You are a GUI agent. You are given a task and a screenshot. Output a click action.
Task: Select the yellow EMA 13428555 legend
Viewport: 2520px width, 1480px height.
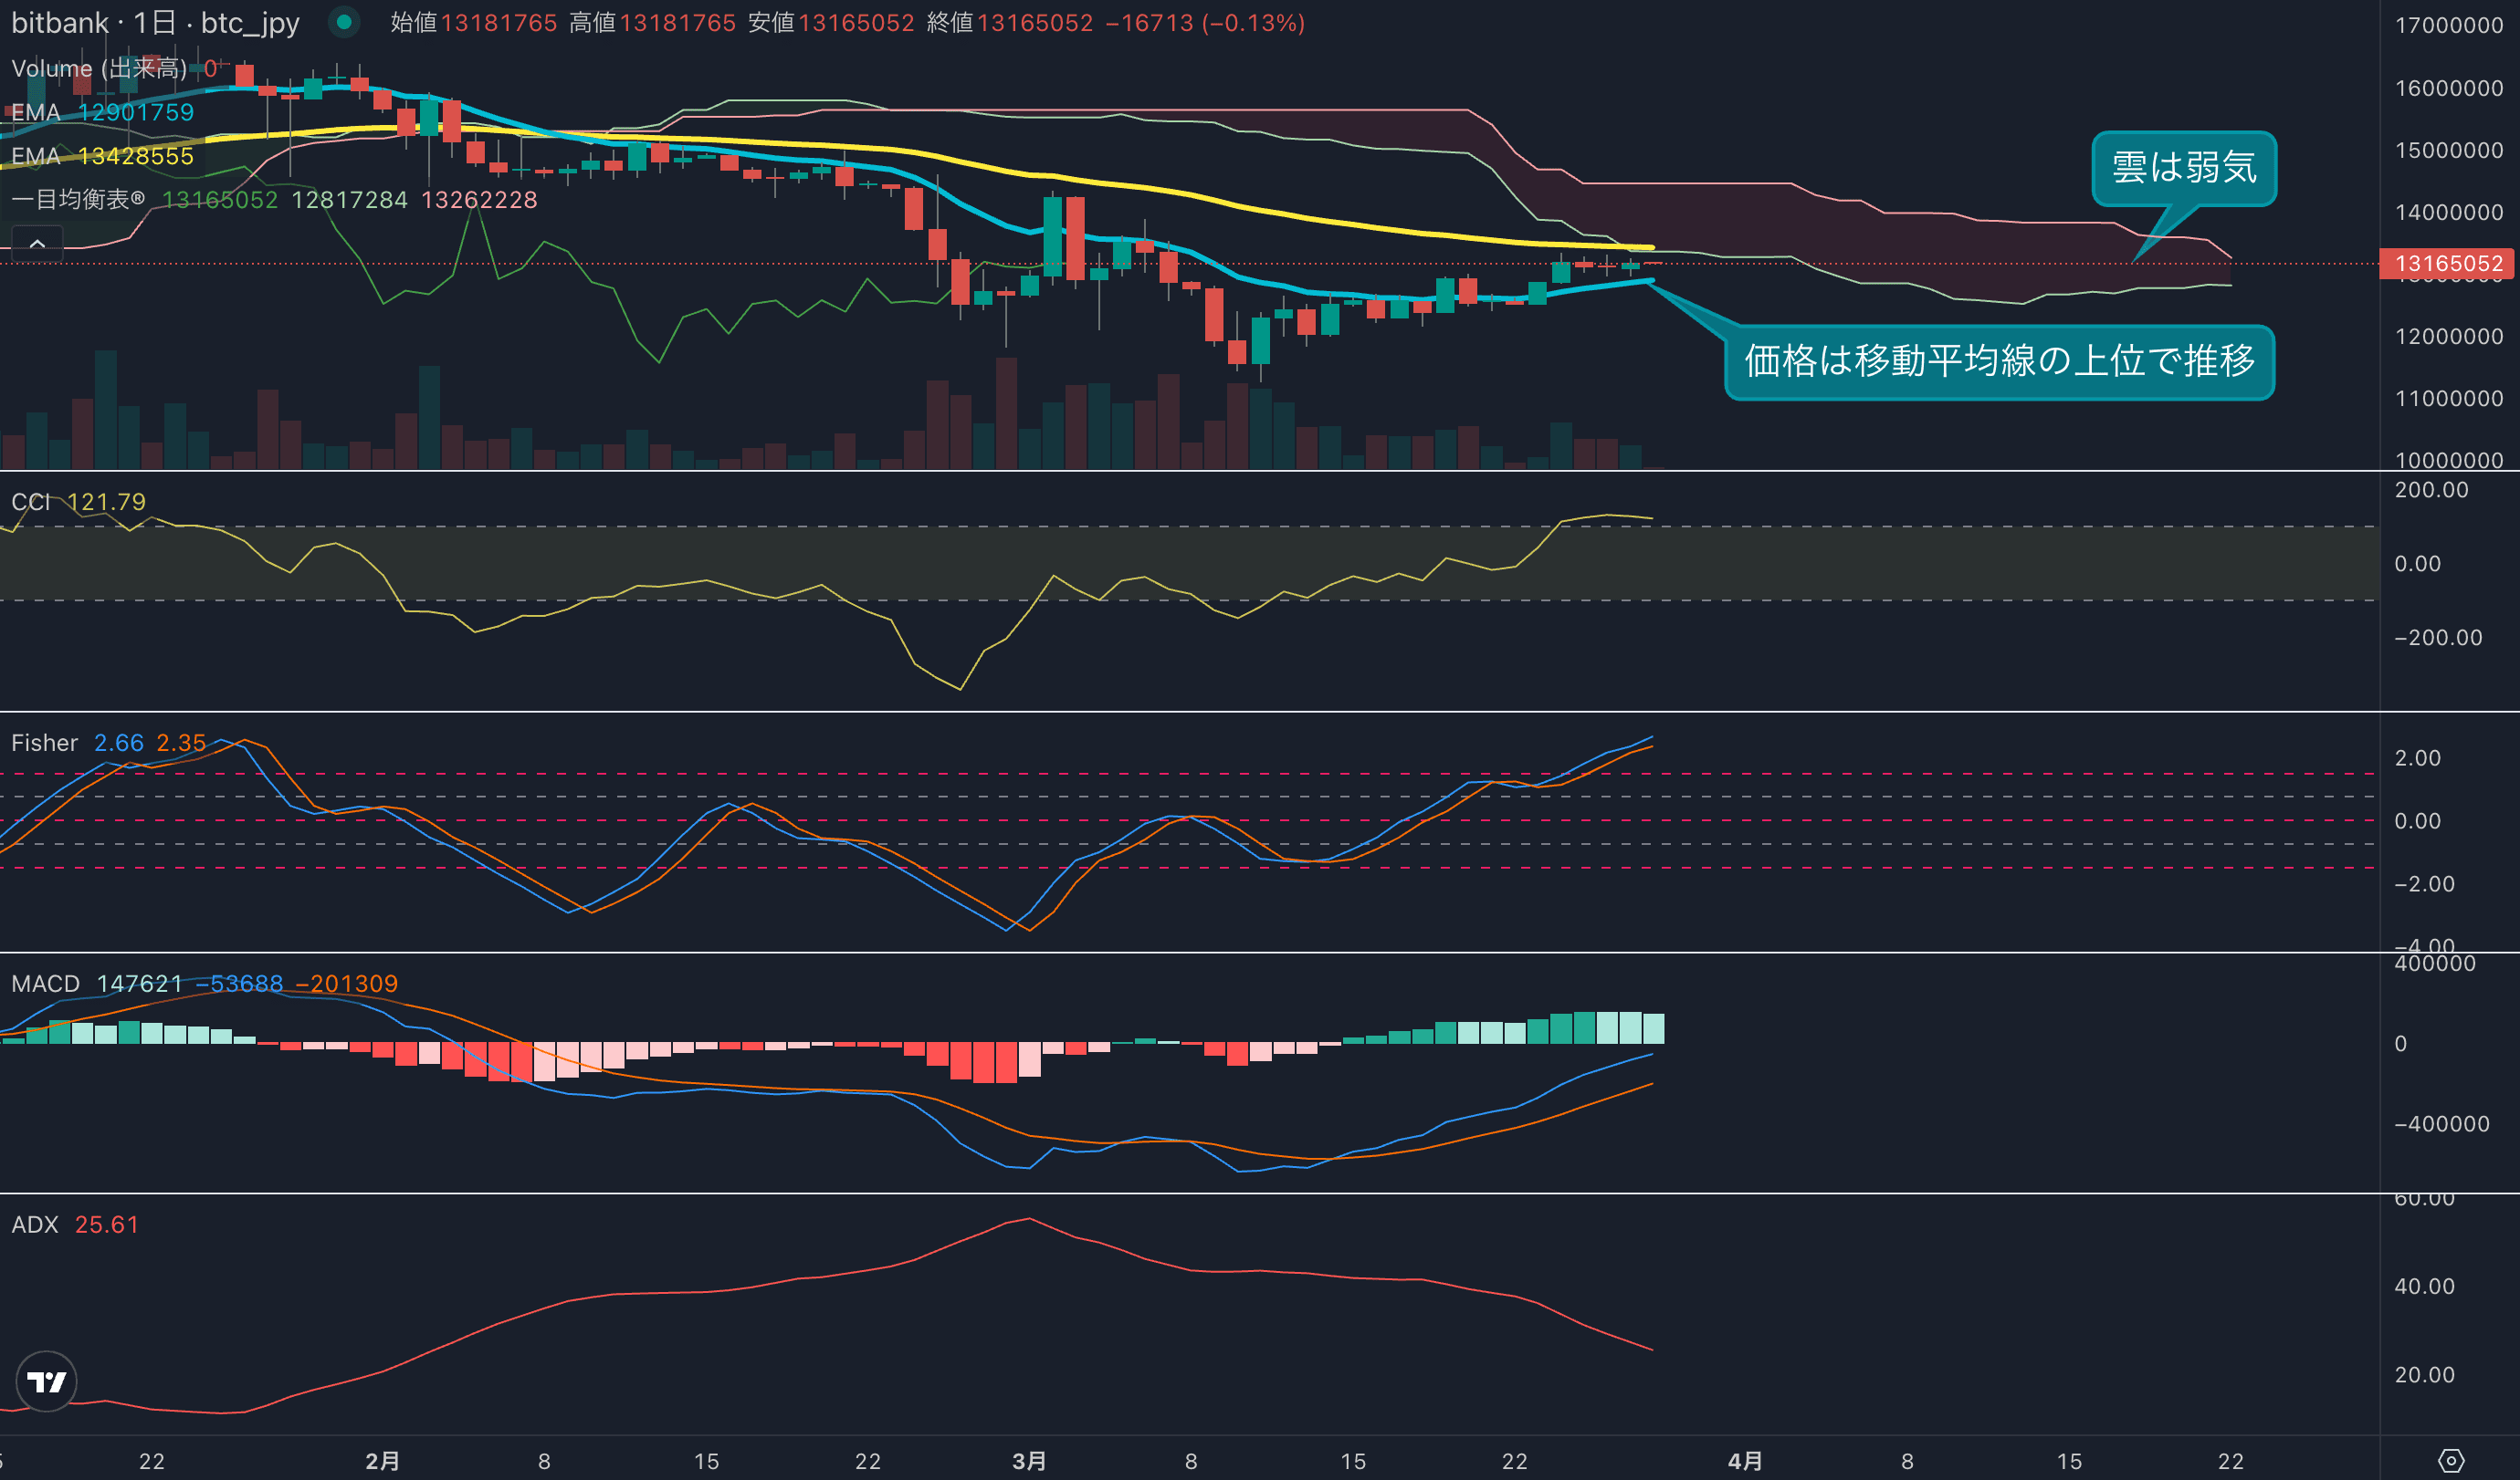(102, 156)
